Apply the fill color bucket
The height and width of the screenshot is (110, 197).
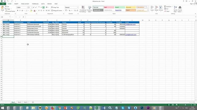[x=31, y=11]
